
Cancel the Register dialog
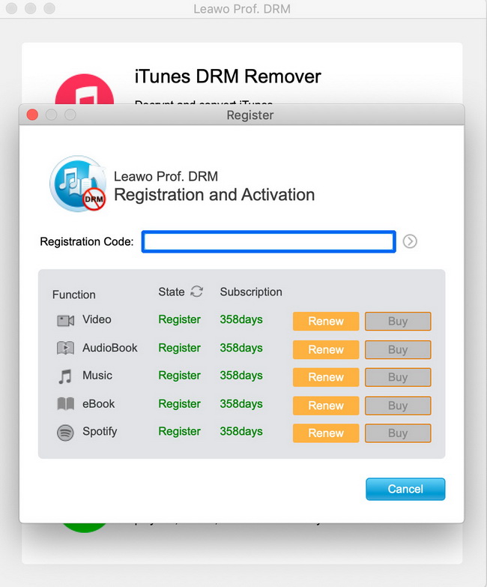(x=405, y=489)
